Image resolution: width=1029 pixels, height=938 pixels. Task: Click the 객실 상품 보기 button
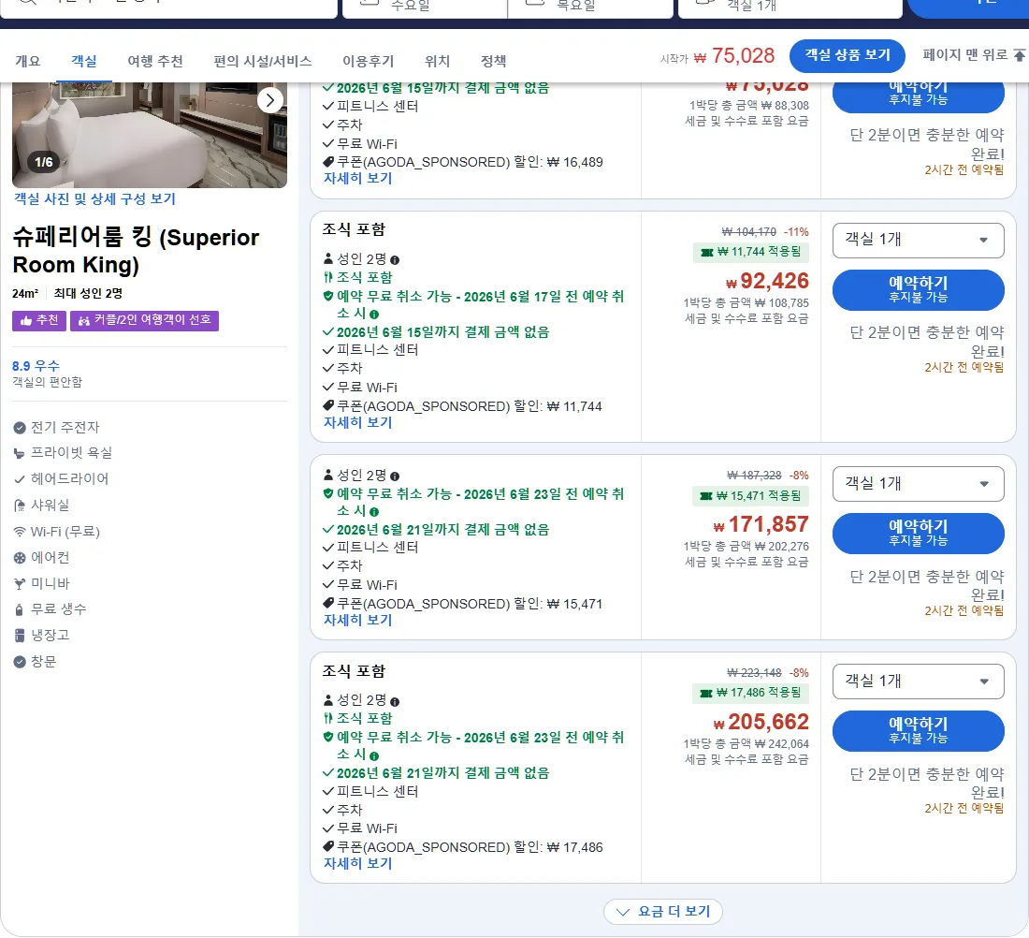point(848,56)
